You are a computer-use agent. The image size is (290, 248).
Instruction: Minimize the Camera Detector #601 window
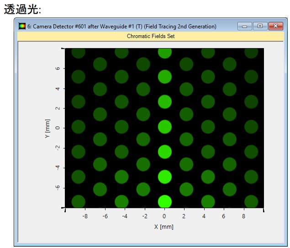pos(244,26)
